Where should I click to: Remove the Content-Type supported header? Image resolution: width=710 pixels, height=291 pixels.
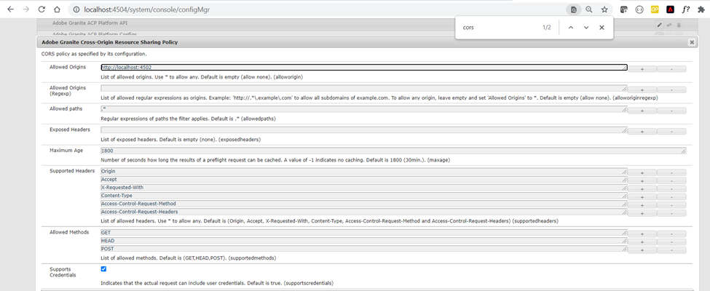point(671,197)
